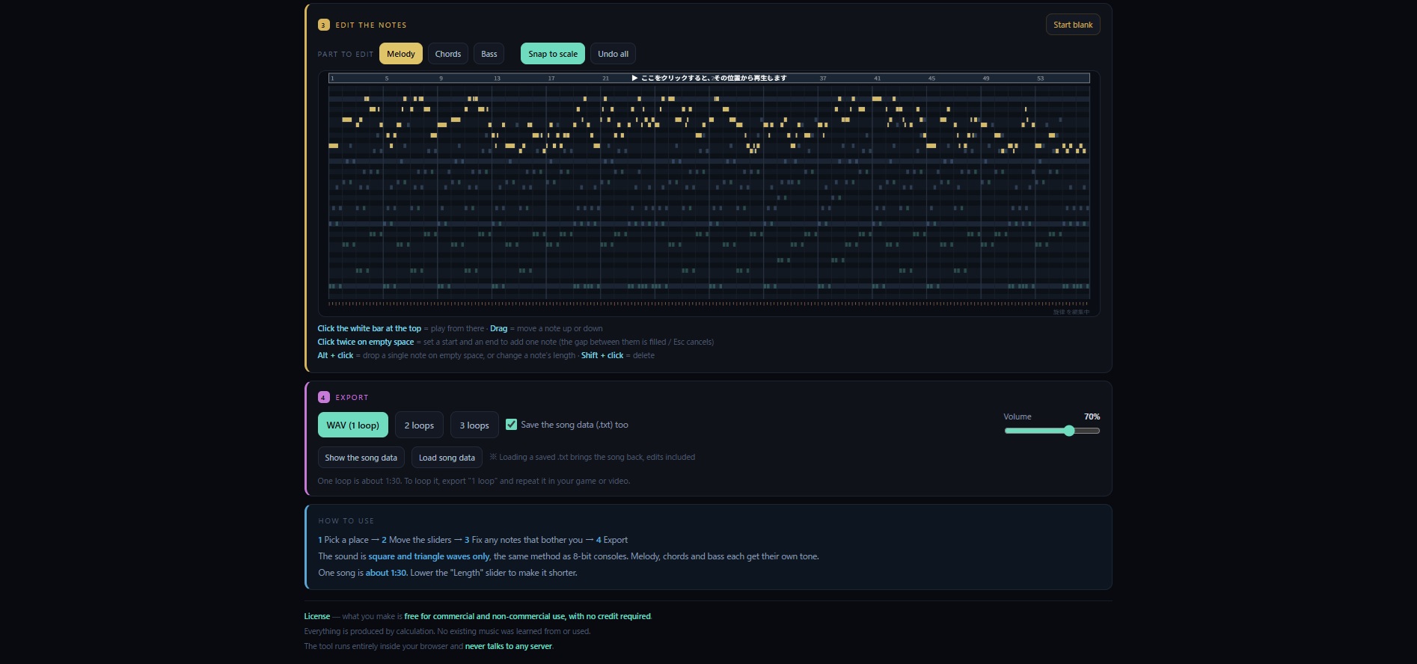Play from bar 5 marker in white bar
This screenshot has height=664, width=1417.
coord(387,79)
